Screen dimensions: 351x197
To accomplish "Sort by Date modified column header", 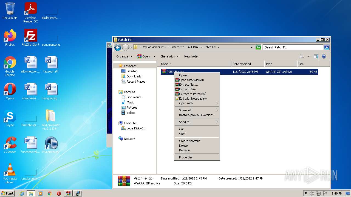I will (248, 64).
